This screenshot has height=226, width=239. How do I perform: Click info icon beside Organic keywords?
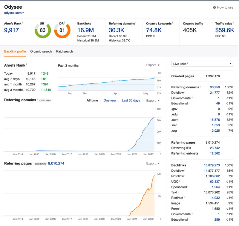pyautogui.click(x=172, y=23)
